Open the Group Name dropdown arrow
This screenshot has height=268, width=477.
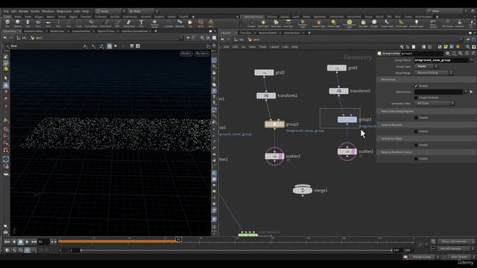[472, 60]
